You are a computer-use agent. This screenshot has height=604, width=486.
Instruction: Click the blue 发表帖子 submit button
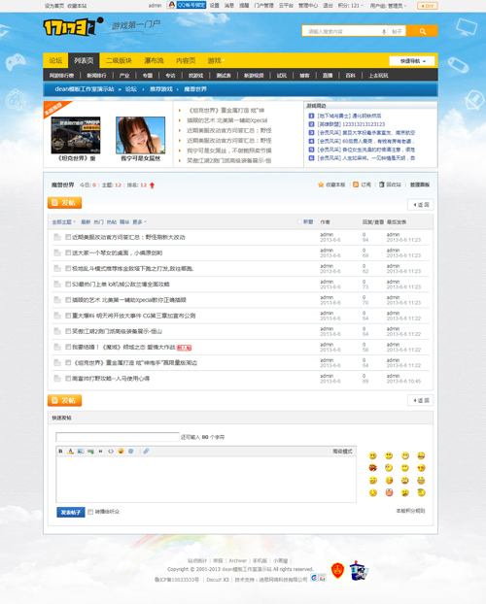tap(71, 513)
